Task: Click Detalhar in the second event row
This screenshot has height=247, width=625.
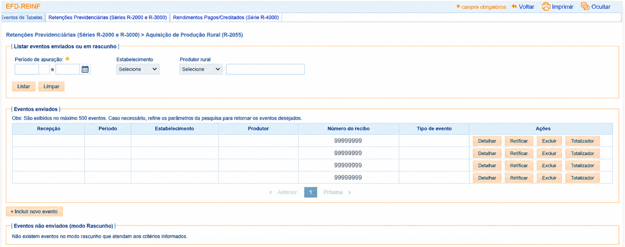Action: coord(487,153)
